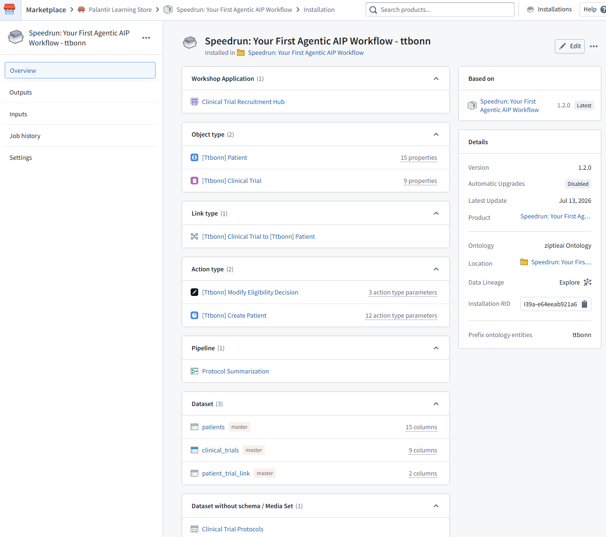The width and height of the screenshot is (606, 537).
Task: Collapse the Action type section
Action: click(436, 269)
